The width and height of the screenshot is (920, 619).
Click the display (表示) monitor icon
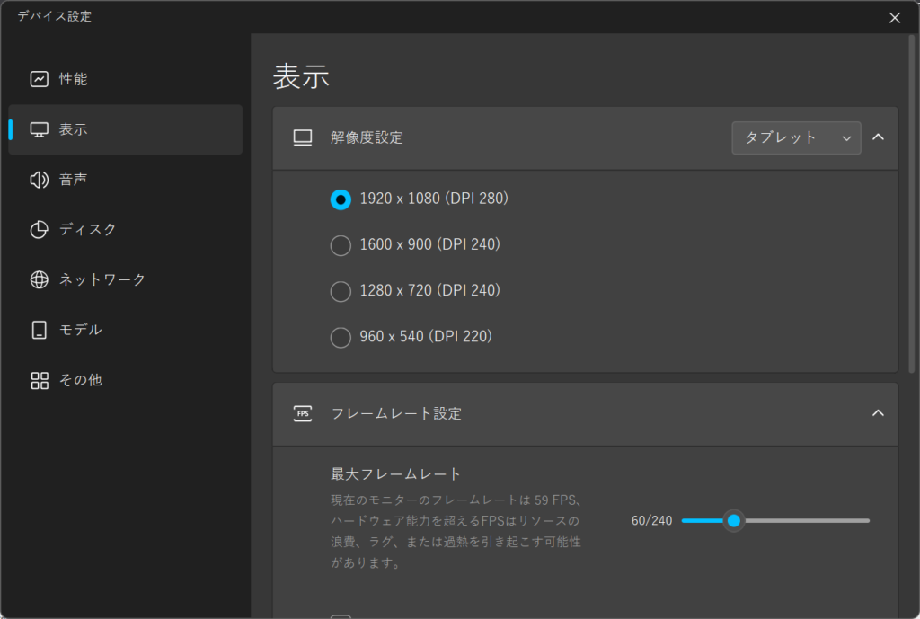tap(39, 129)
